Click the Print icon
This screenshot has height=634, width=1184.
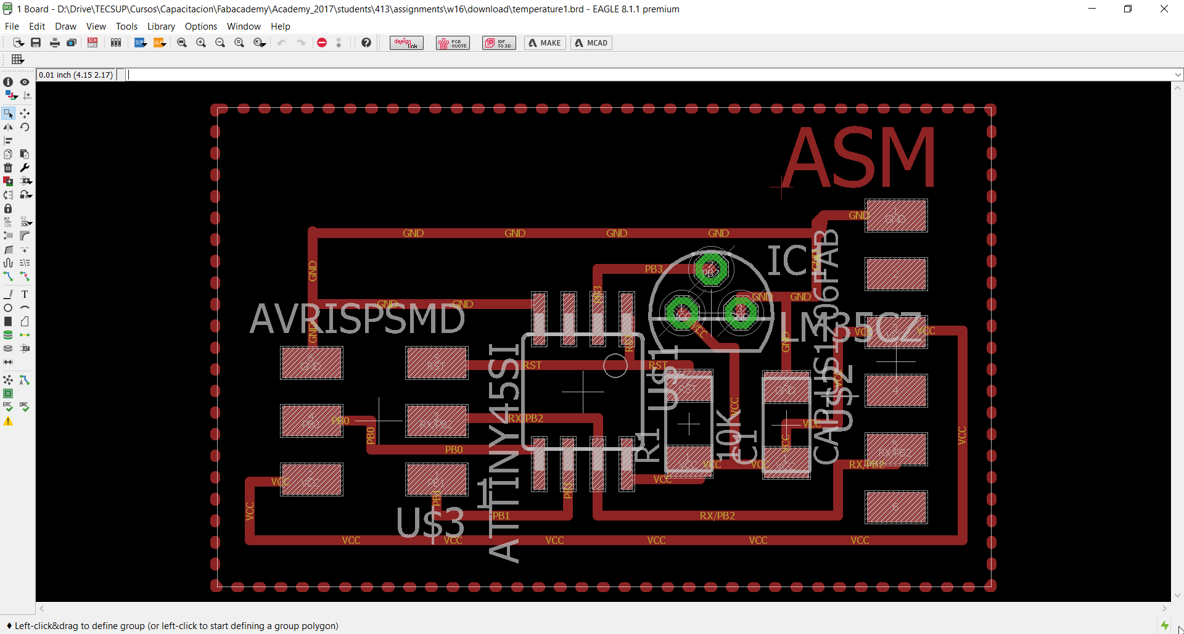click(x=55, y=43)
